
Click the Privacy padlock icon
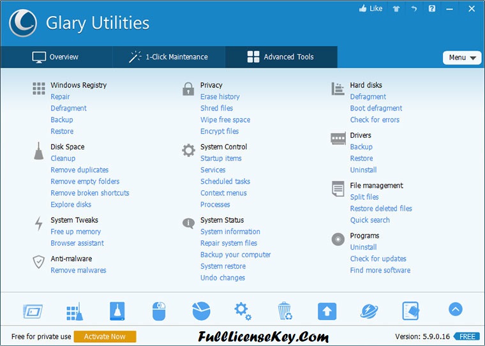188,89
